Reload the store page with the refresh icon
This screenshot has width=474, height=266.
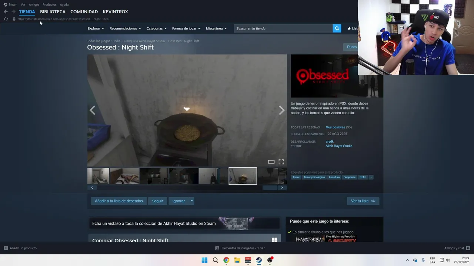click(6, 19)
